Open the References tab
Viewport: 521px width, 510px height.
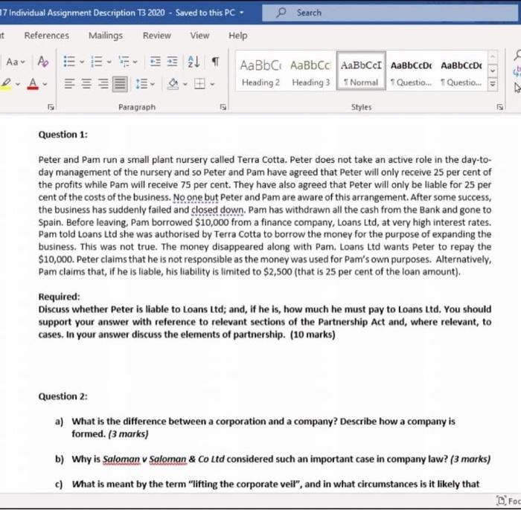[x=46, y=36]
